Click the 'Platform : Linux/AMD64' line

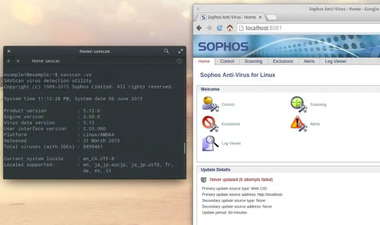click(x=59, y=134)
